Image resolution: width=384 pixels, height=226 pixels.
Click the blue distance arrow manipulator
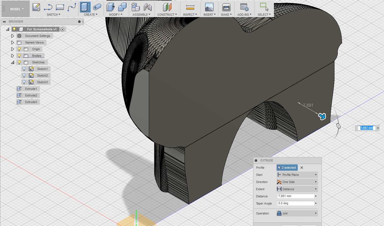(322, 116)
